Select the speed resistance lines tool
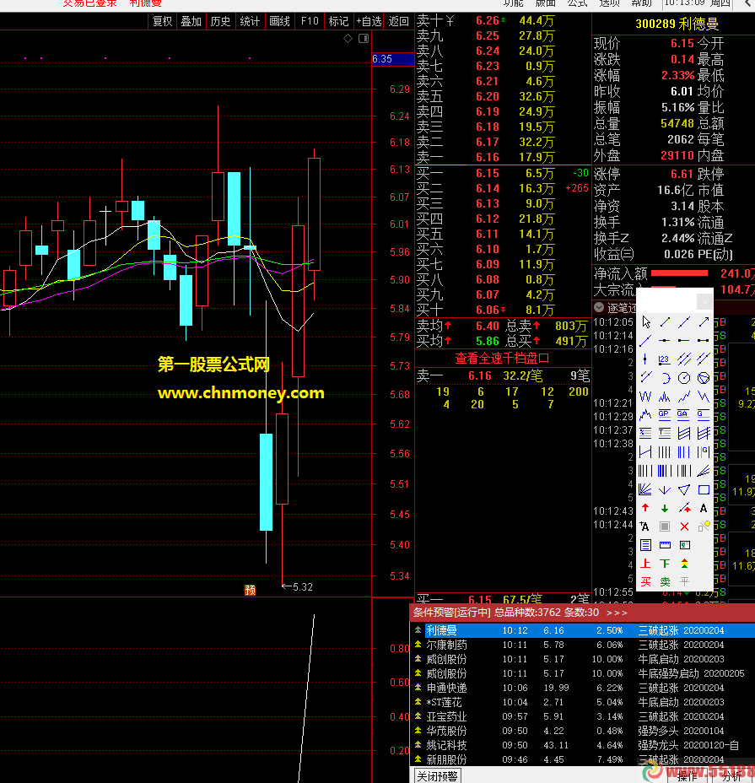 704,471
